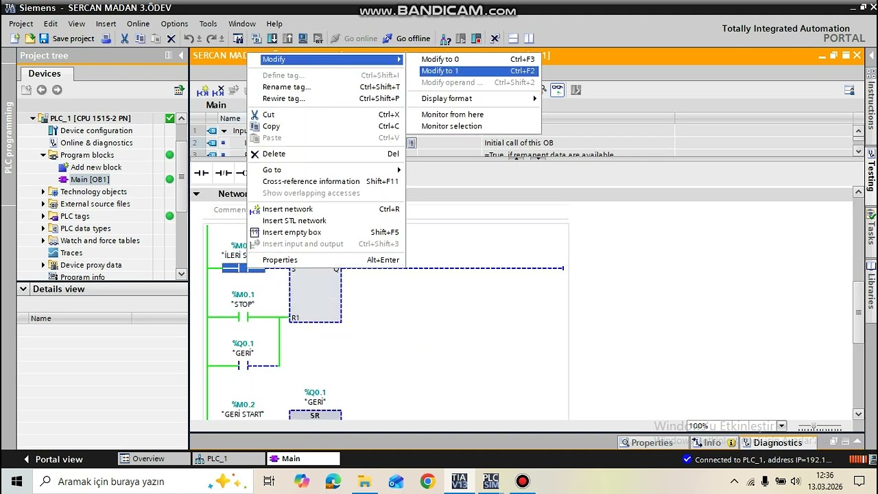The height and width of the screenshot is (494, 878).
Task: Select Modify to 0 menu entry
Action: pos(479,59)
